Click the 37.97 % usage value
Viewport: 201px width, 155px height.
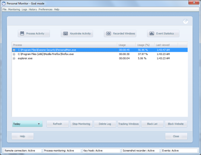click(x=143, y=54)
